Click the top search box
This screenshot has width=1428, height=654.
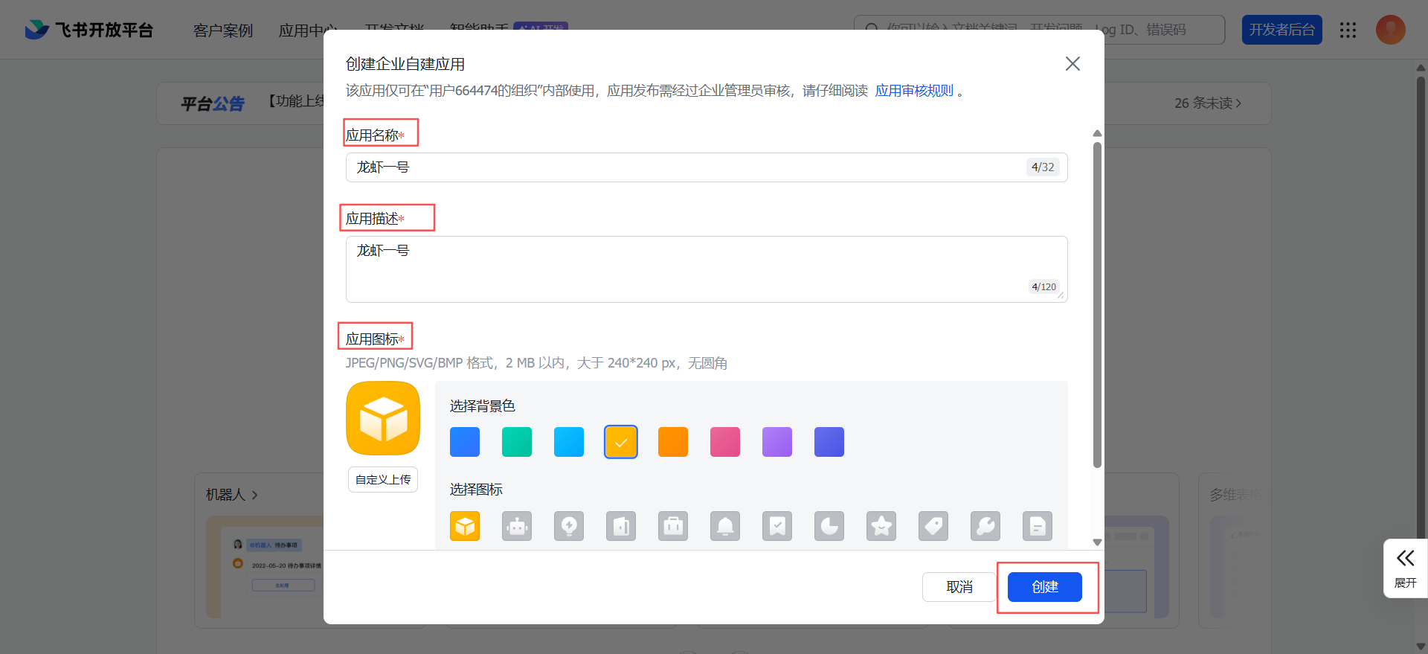[x=1040, y=30]
